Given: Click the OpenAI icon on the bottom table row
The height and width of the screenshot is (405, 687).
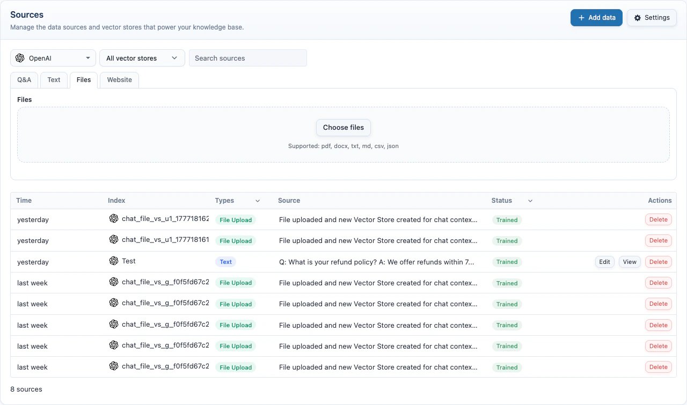Looking at the screenshot, I should click(114, 367).
